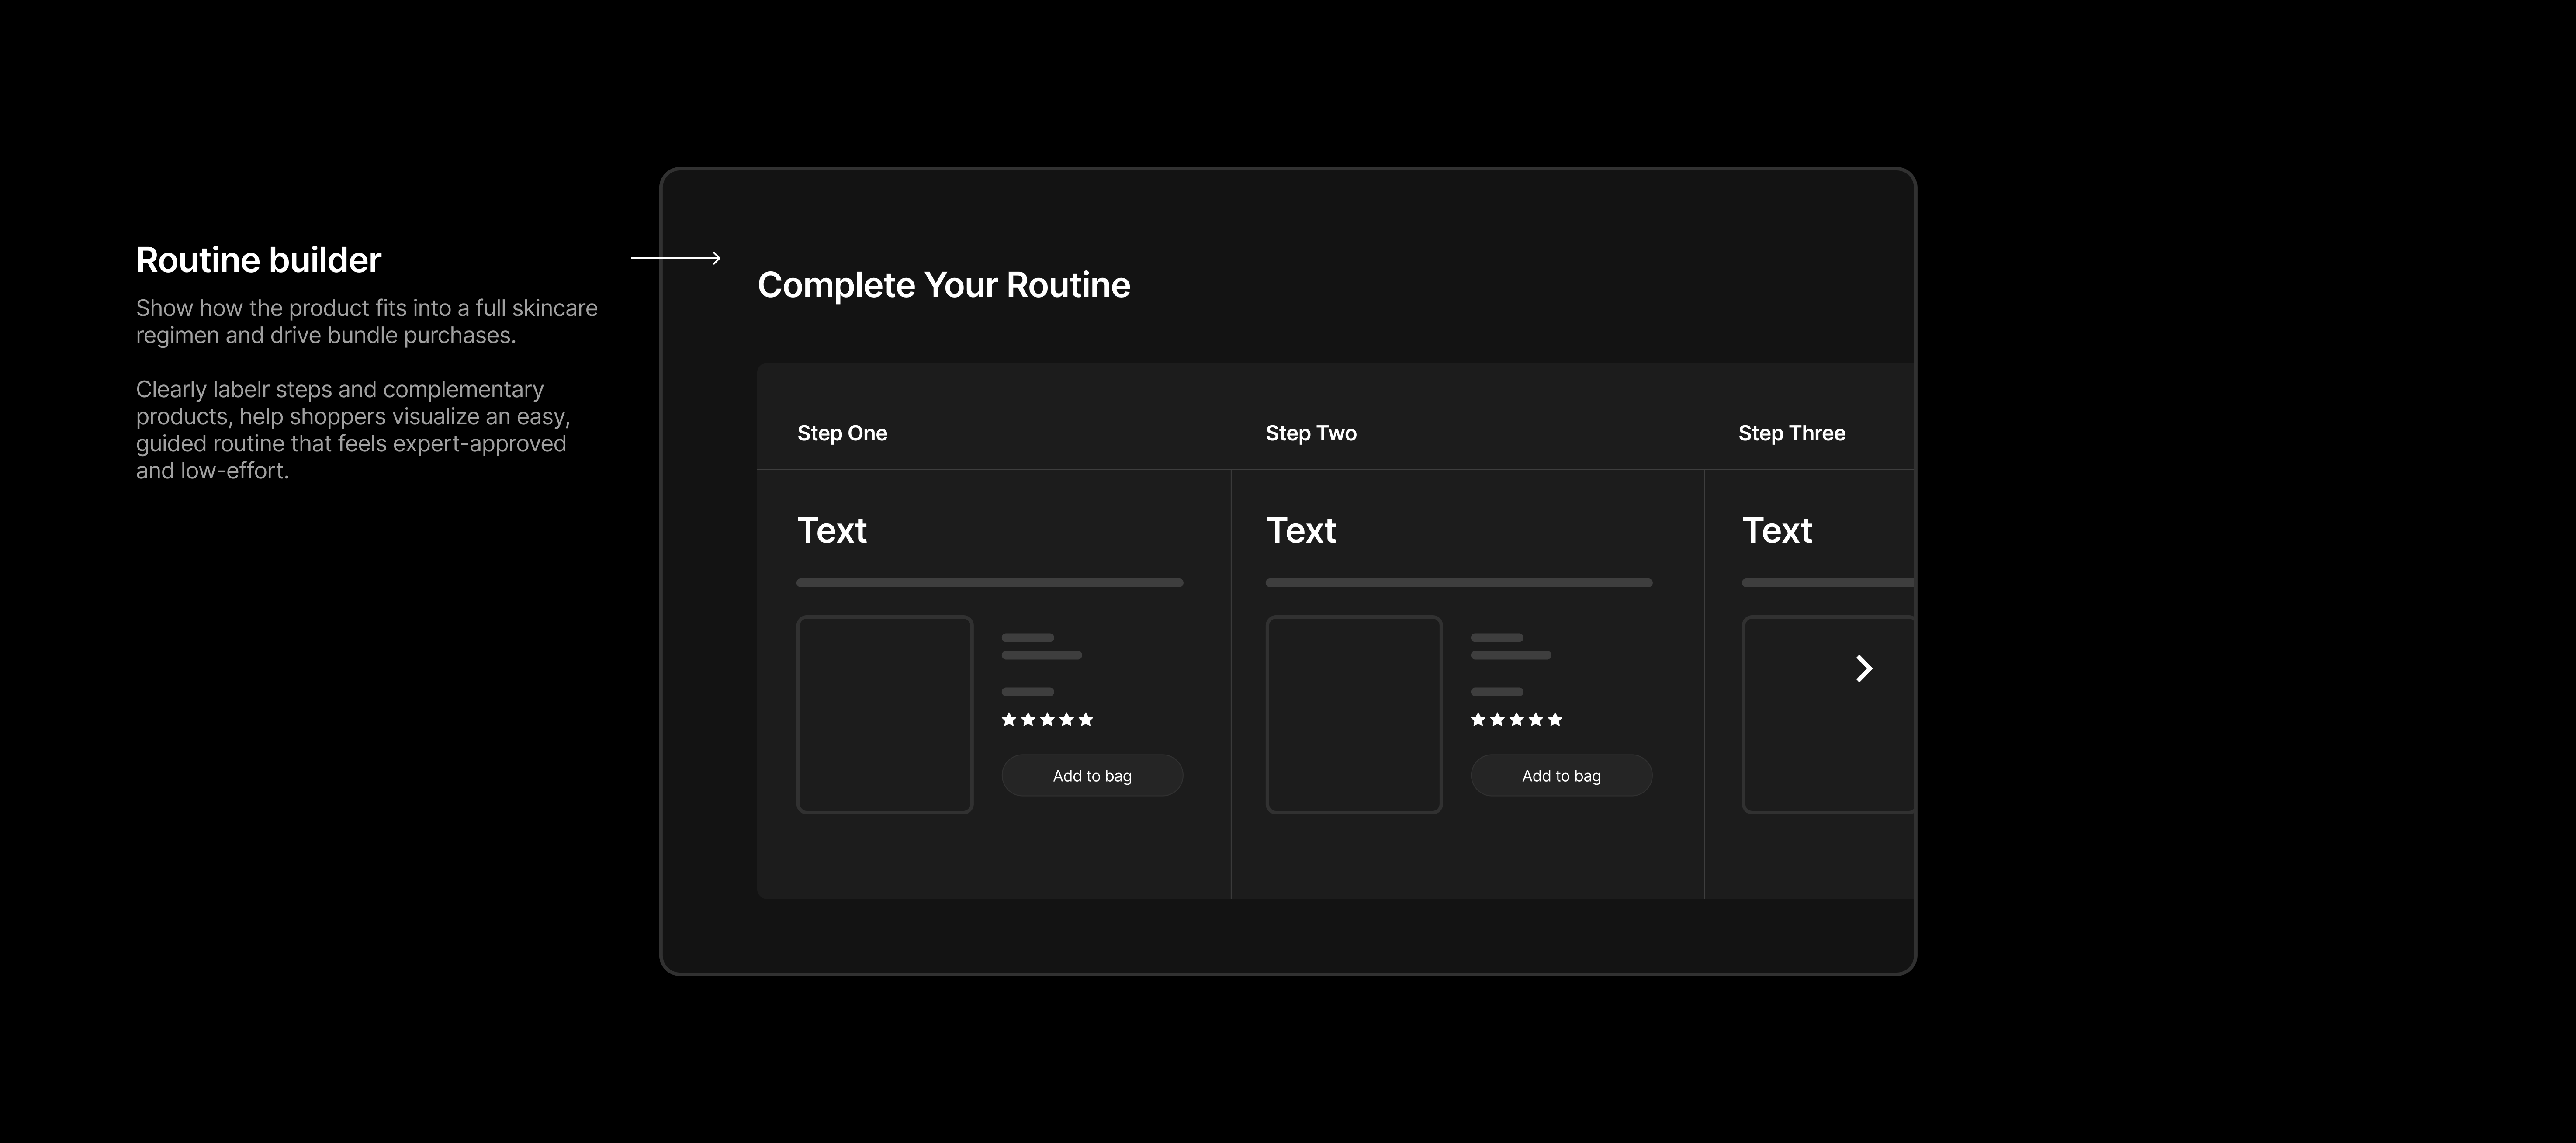The width and height of the screenshot is (2576, 1143).
Task: Click the Step Two star rating
Action: coord(1516,719)
